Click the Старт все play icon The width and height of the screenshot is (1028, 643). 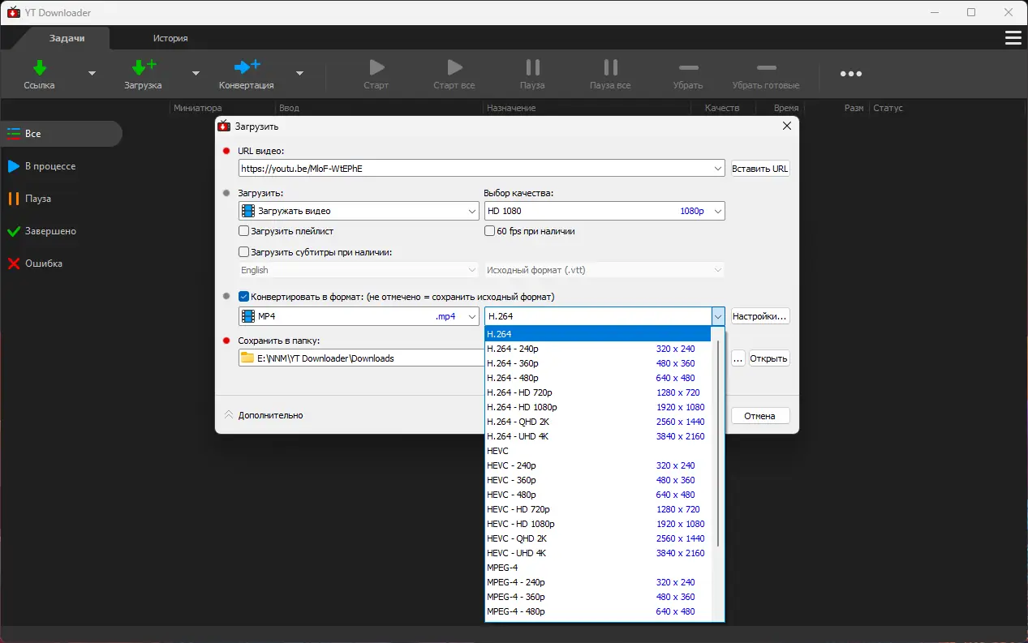tap(454, 67)
